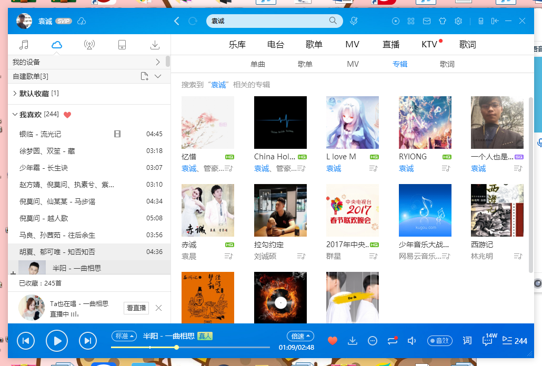Mute the volume speaker icon
542x366 pixels.
(x=411, y=341)
